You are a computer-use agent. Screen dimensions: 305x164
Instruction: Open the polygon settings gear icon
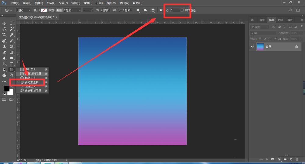pos(161,10)
